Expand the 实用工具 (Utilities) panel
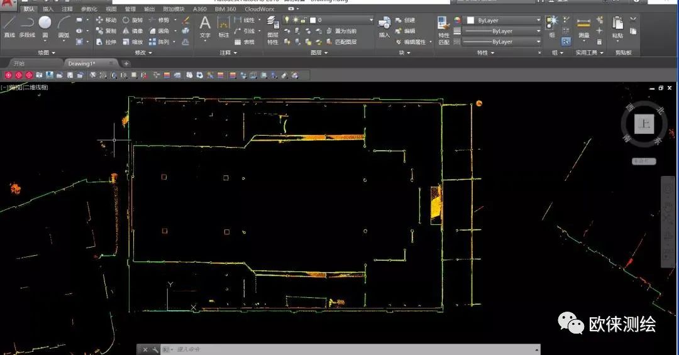Screen dimensions: 679x355 589,52
